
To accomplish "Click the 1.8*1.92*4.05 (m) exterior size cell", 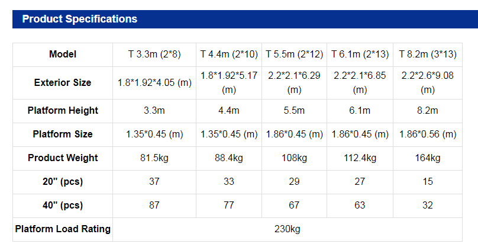I will [154, 83].
